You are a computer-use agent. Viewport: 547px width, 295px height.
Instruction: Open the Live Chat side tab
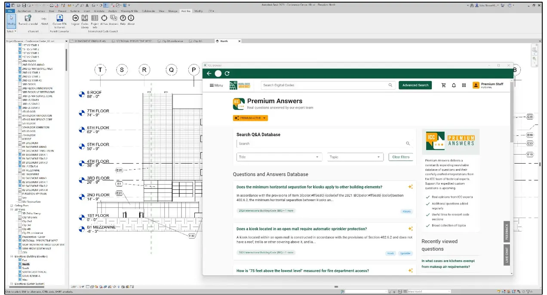[507, 255]
